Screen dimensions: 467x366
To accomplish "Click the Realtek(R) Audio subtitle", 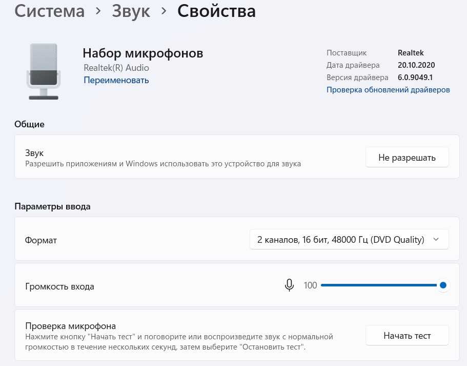I will (x=116, y=68).
